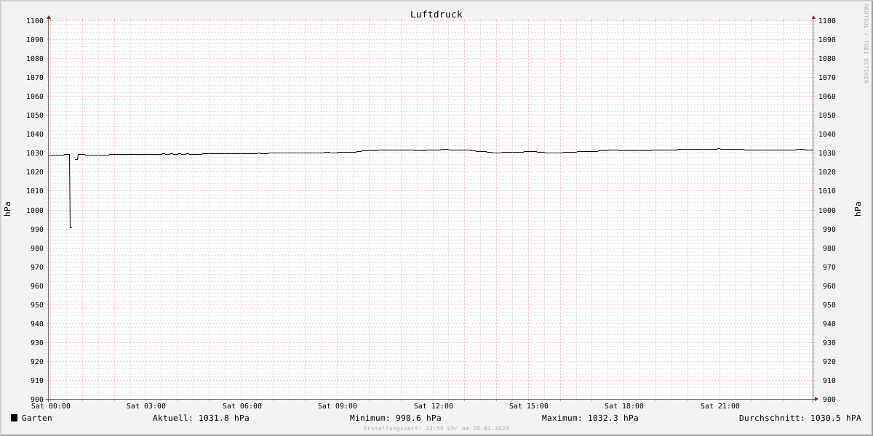Click the 920 label on the left axis
The image size is (873, 436).
click(37, 362)
